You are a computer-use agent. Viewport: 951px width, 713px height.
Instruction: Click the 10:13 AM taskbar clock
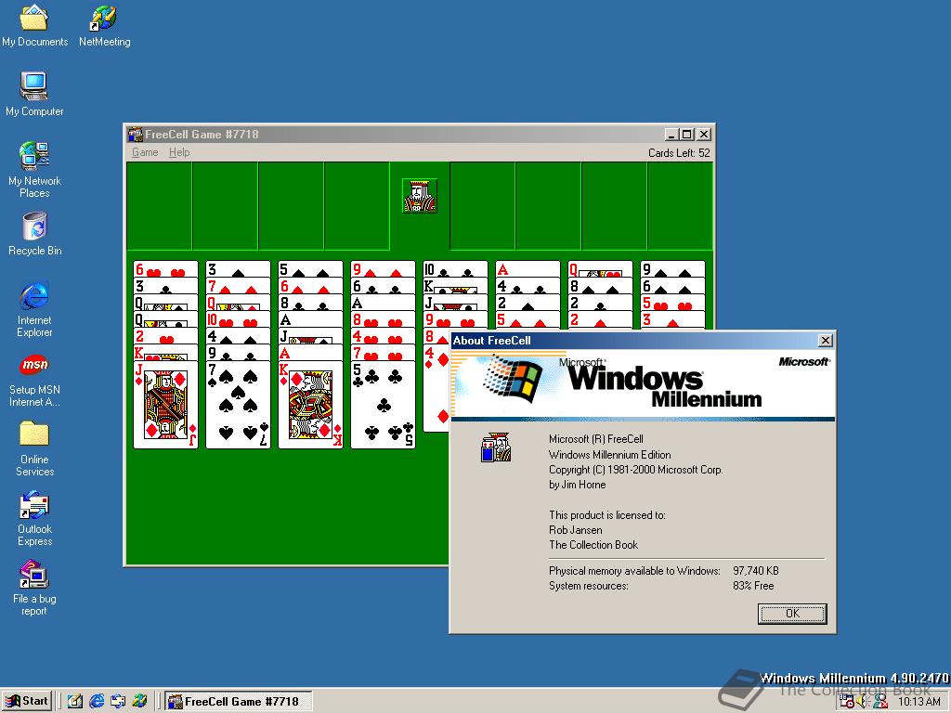(918, 702)
